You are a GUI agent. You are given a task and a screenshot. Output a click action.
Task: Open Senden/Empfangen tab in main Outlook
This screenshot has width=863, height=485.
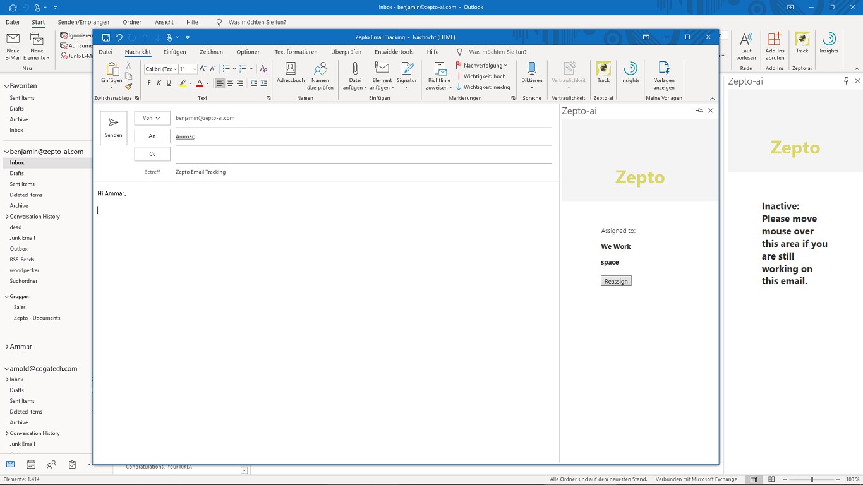(83, 22)
